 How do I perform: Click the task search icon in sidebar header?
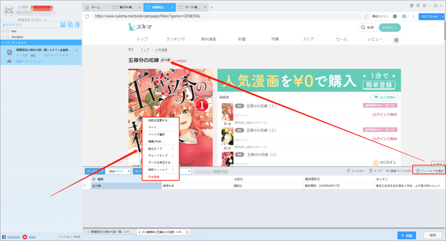77,24
